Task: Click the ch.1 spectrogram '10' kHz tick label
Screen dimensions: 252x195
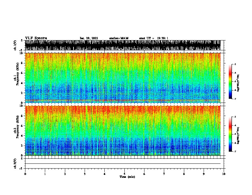Action: (22, 53)
